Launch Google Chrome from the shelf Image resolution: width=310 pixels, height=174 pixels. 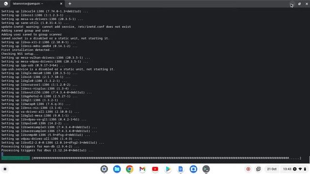pyautogui.click(x=129, y=169)
